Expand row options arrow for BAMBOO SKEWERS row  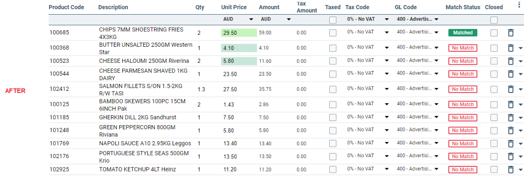pos(520,105)
